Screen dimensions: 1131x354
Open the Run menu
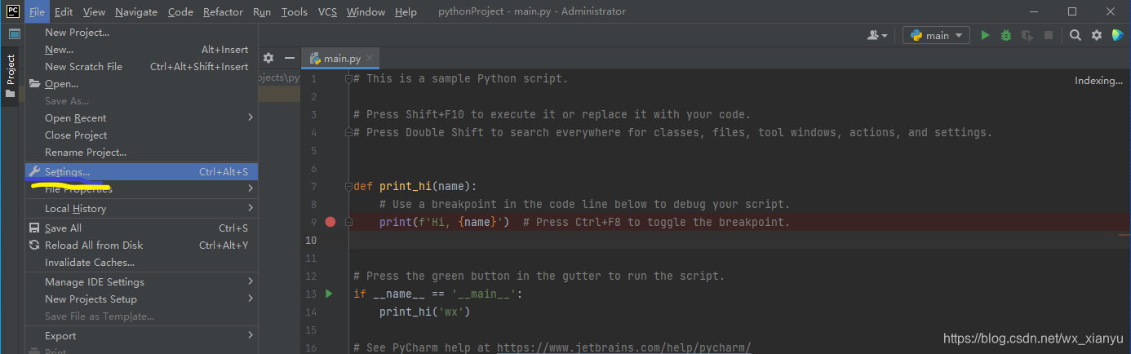click(x=262, y=11)
